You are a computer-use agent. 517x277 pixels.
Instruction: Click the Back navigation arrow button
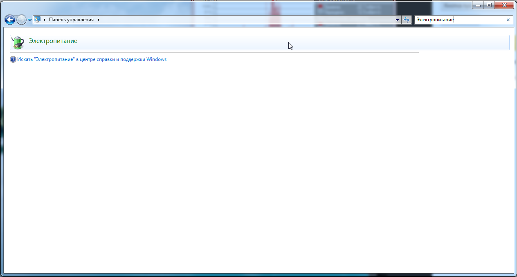pyautogui.click(x=9, y=20)
